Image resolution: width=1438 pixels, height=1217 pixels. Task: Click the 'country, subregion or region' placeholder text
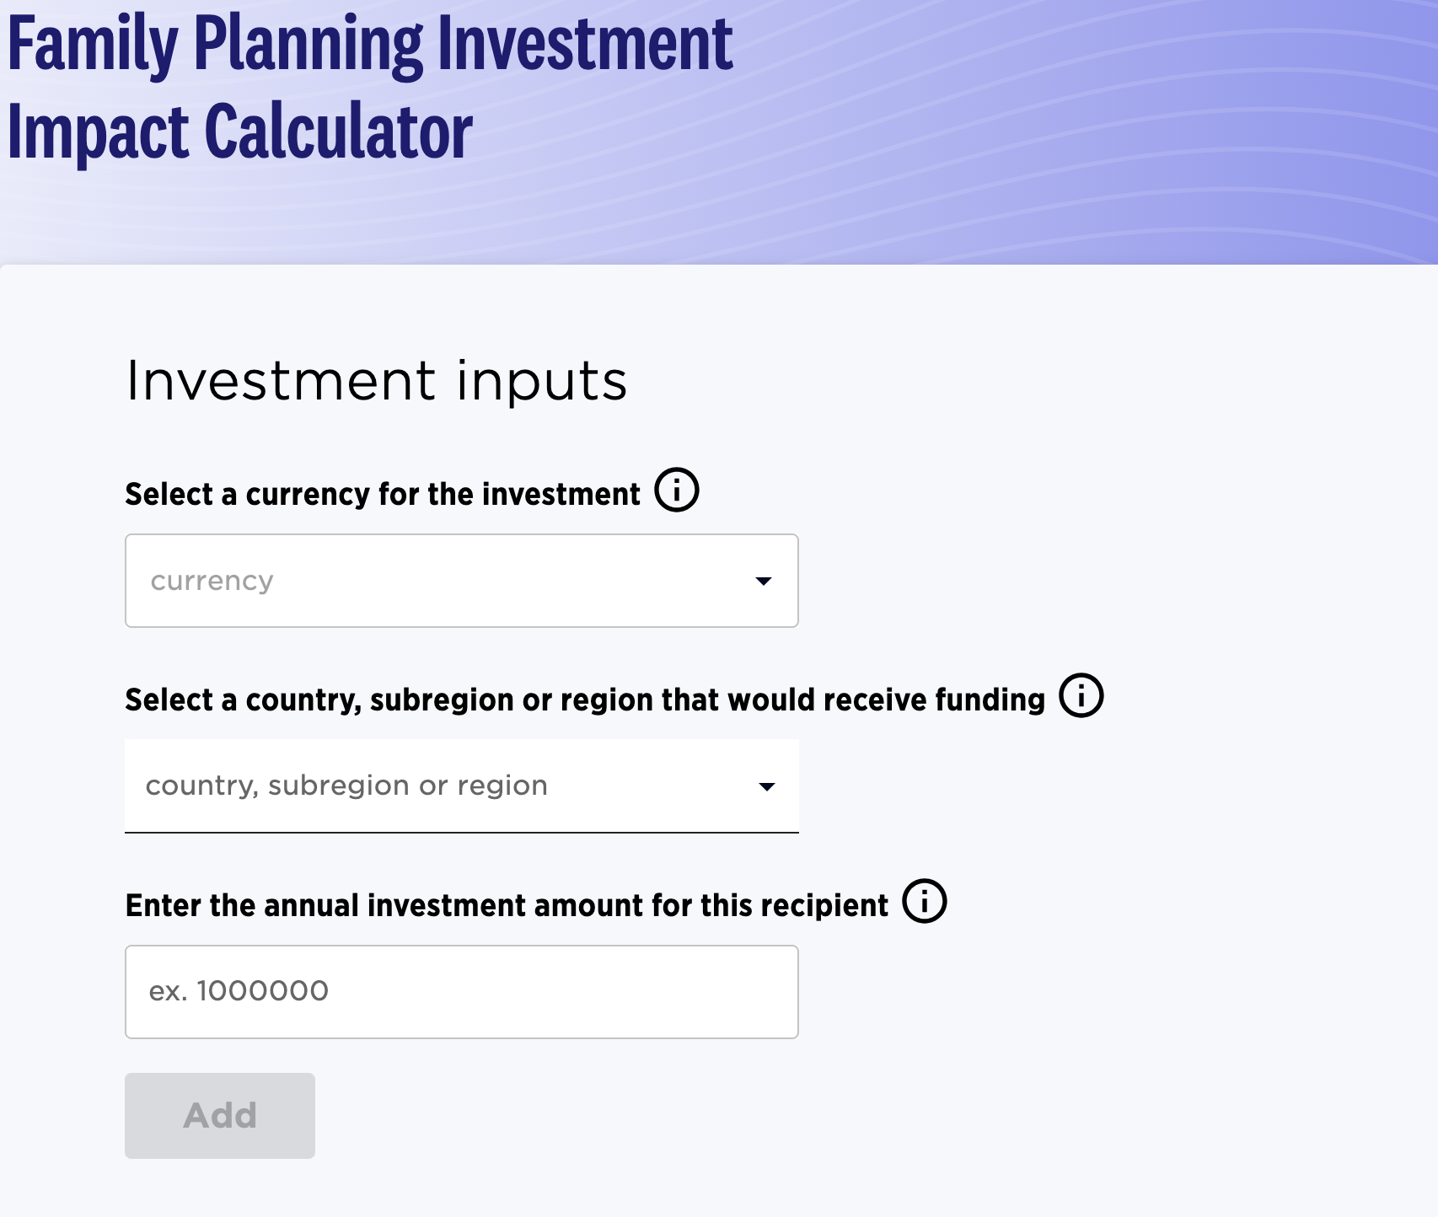point(346,786)
